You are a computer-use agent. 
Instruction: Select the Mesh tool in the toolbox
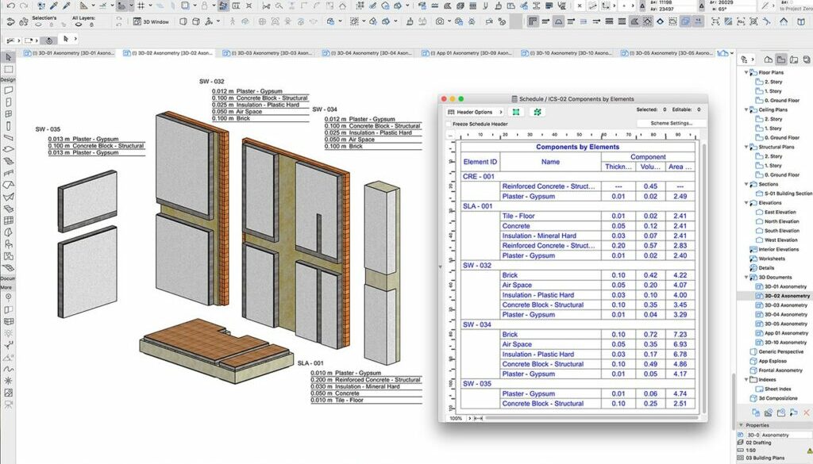(8, 268)
